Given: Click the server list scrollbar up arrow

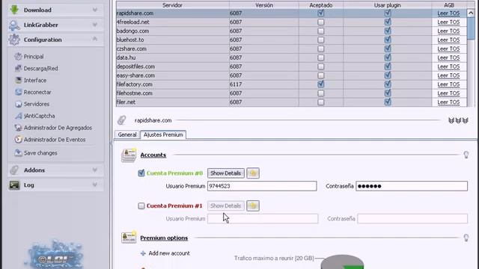Looking at the screenshot, I should point(471,13).
